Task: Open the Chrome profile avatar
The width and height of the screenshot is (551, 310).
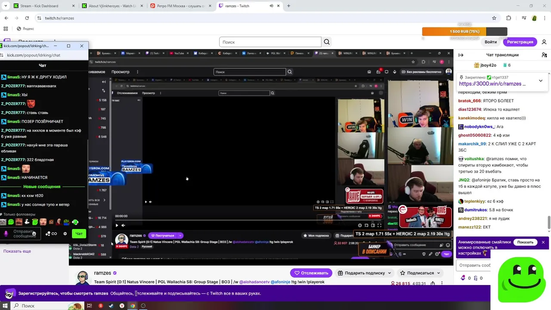Action: pyautogui.click(x=534, y=18)
